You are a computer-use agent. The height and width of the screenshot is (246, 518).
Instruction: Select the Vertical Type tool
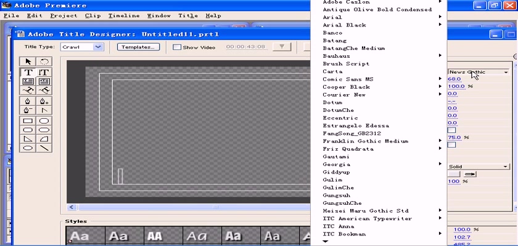tap(44, 72)
